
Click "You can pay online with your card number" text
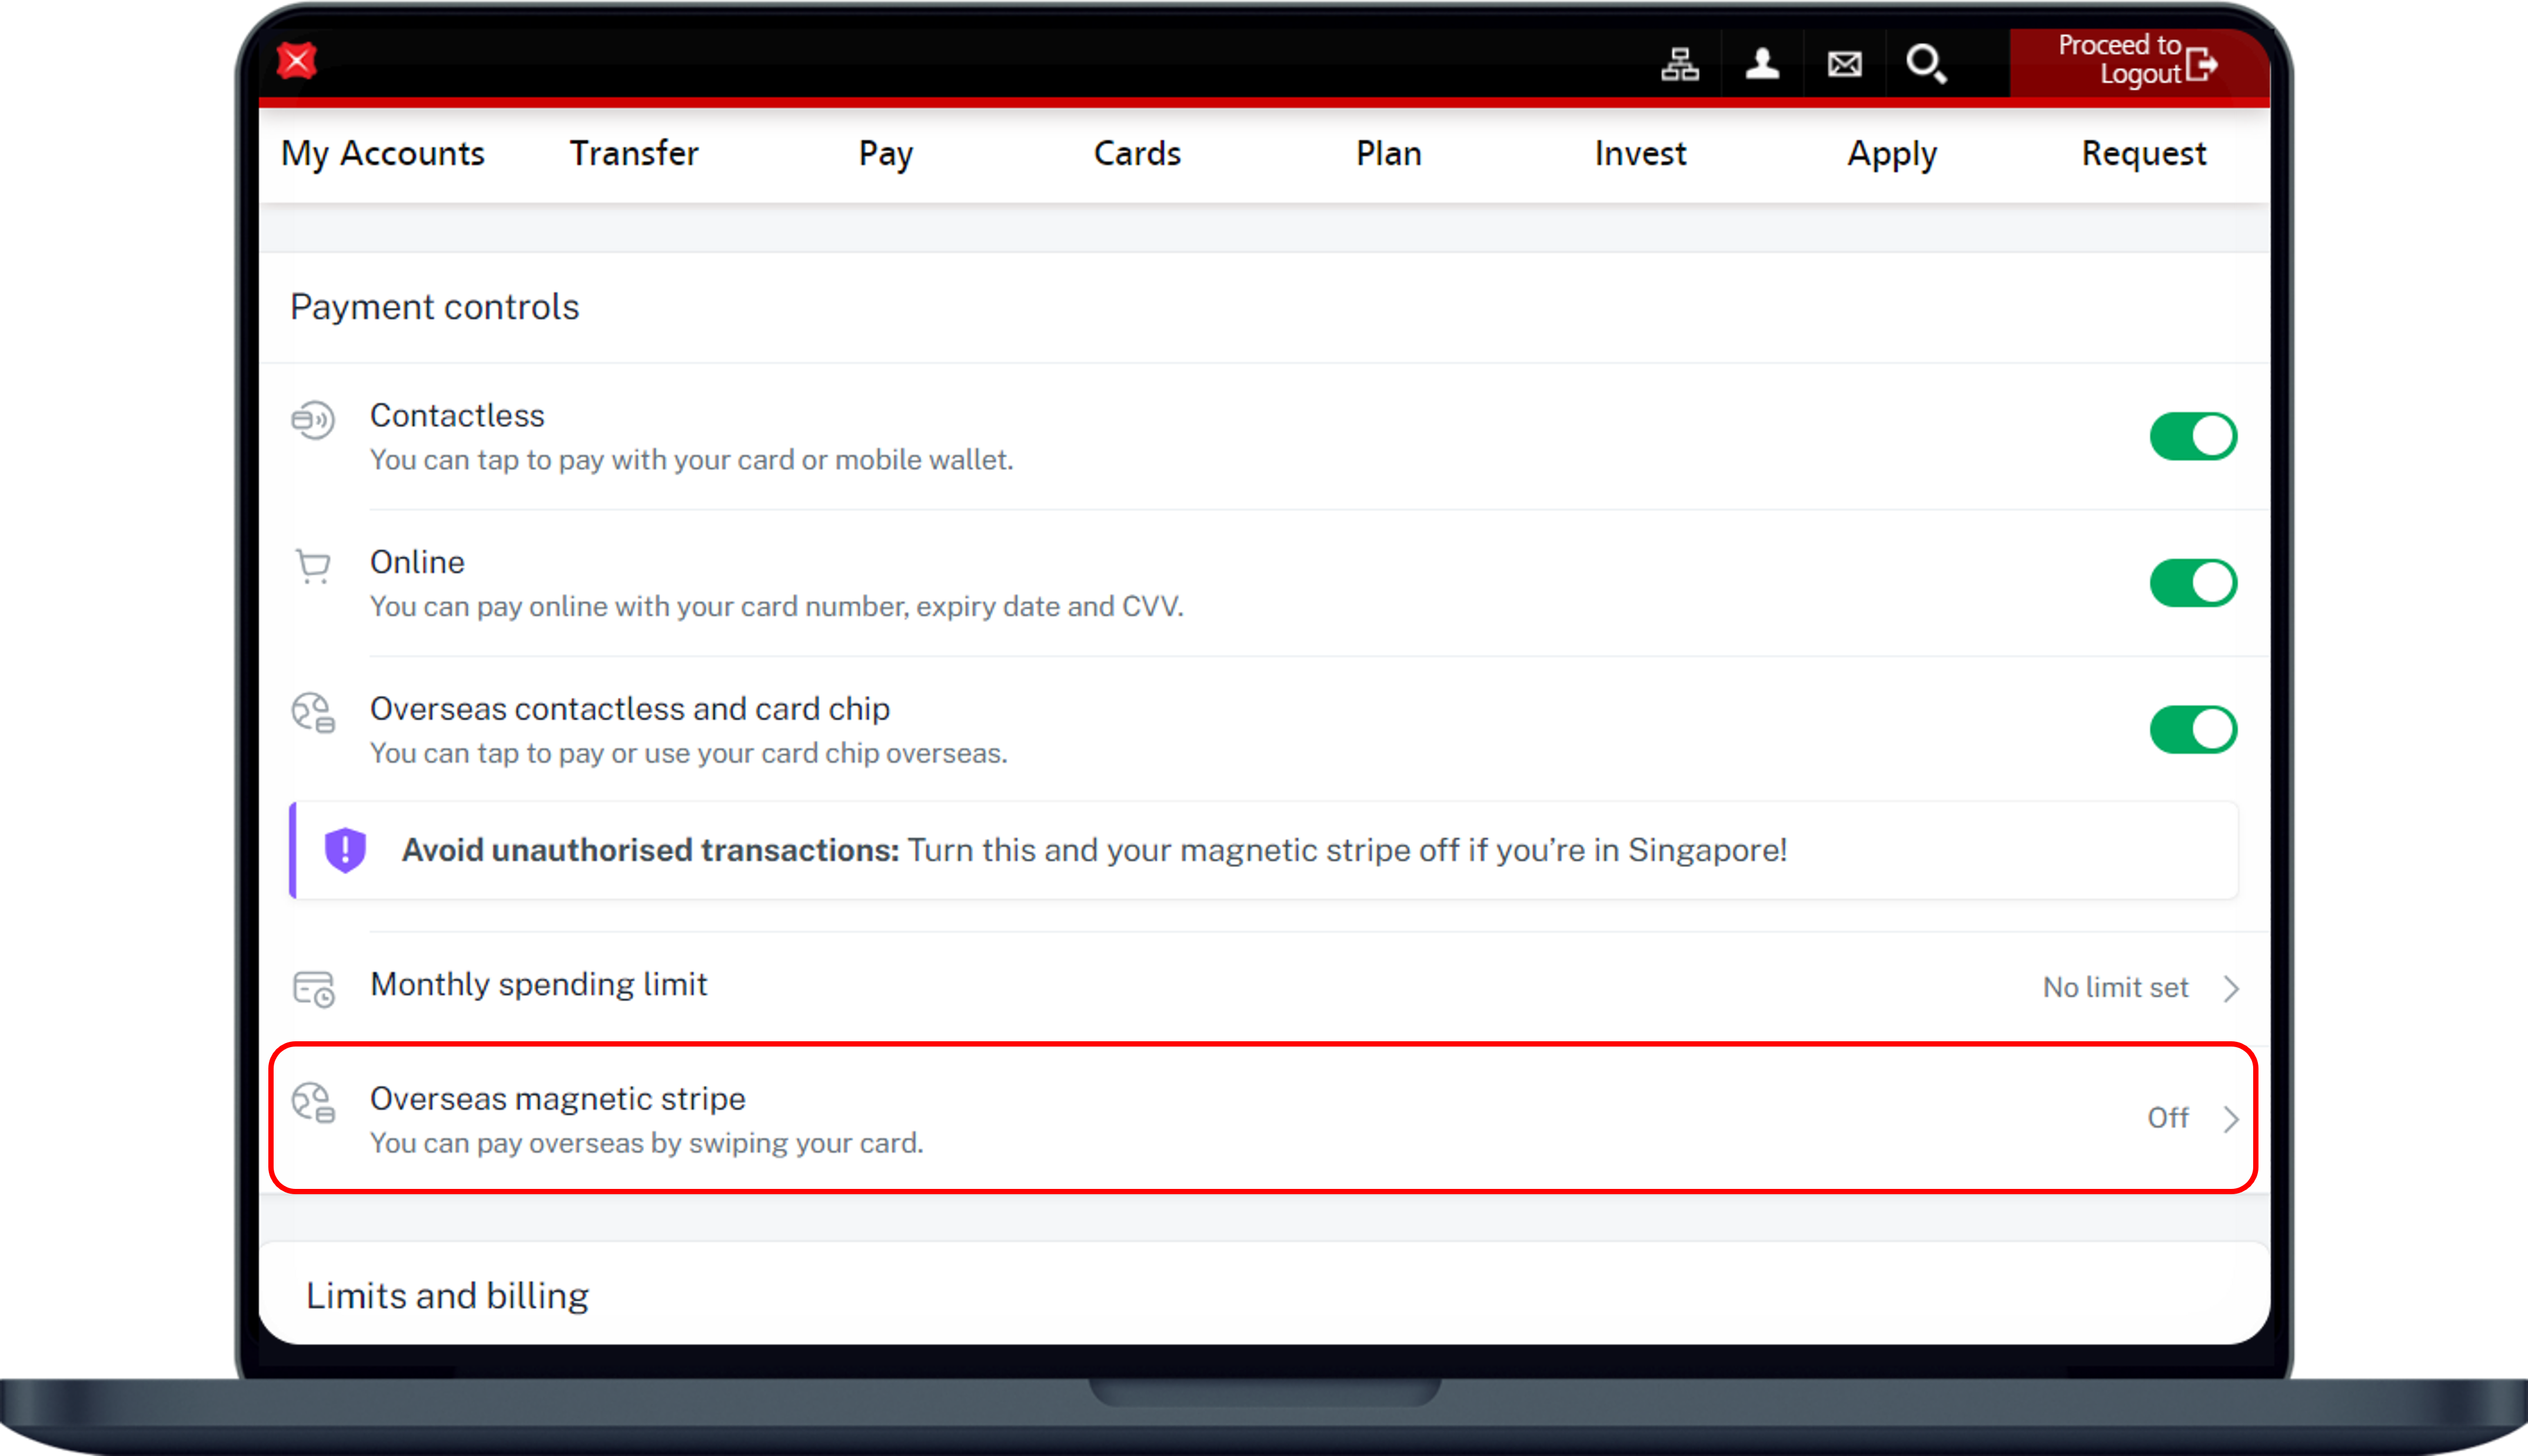[777, 607]
